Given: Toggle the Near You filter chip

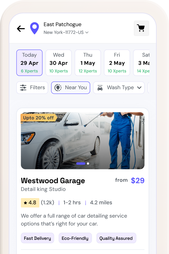Looking at the screenshot, I should (x=71, y=88).
